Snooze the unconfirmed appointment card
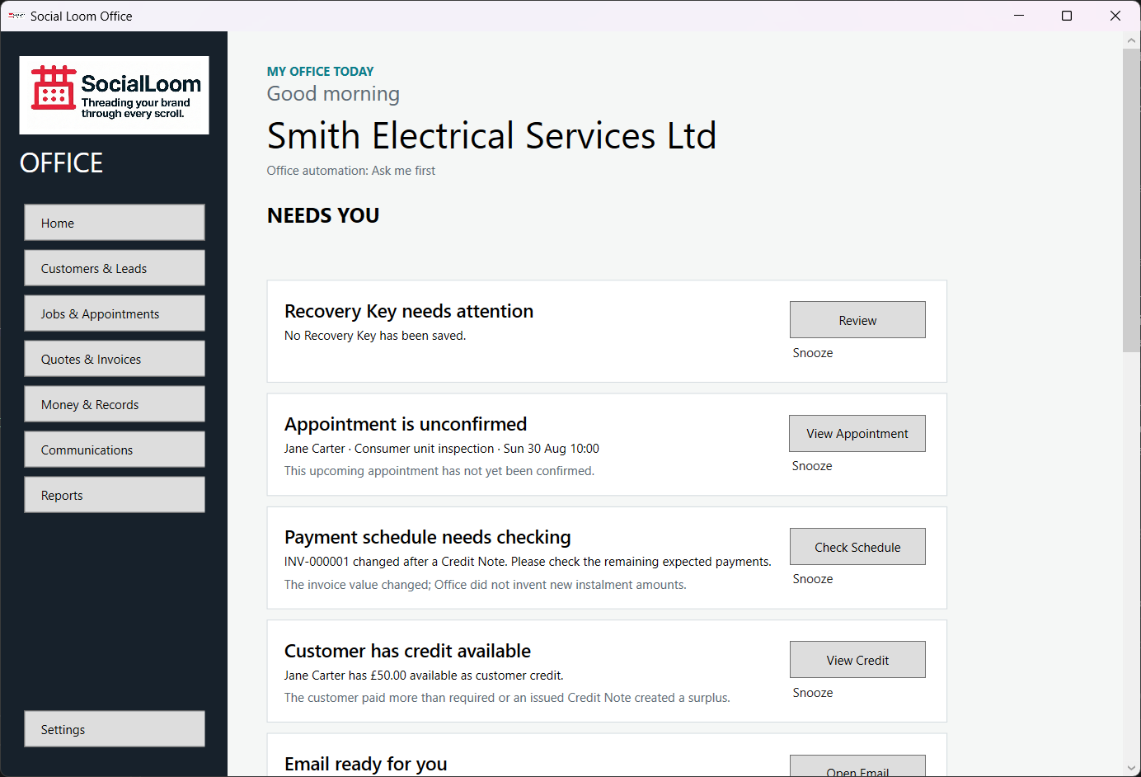The width and height of the screenshot is (1141, 777). (812, 466)
